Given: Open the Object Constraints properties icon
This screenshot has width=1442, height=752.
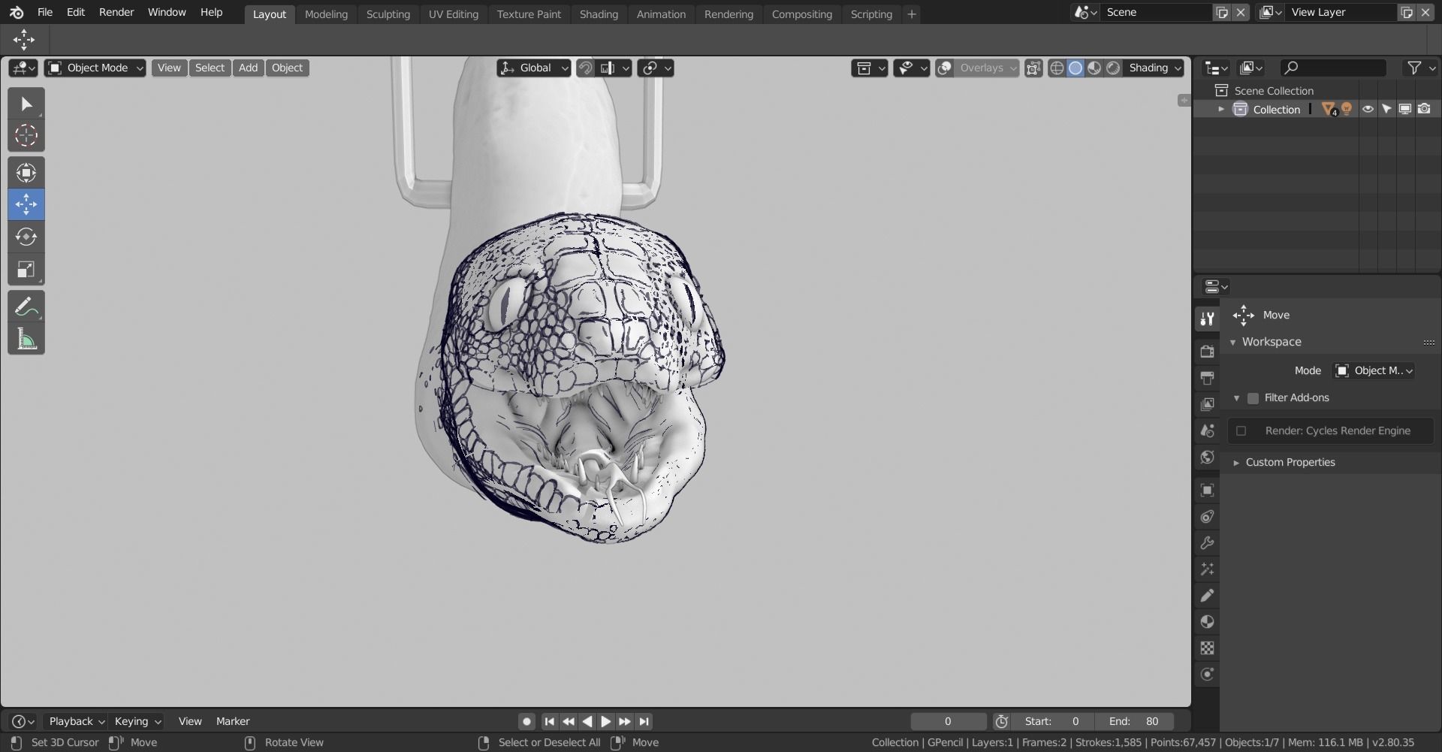Looking at the screenshot, I should coord(1207,516).
